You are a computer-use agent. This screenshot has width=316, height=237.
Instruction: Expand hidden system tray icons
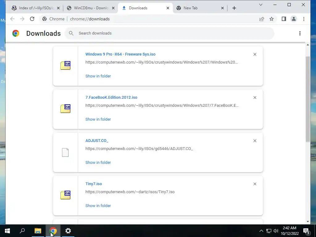click(261, 231)
